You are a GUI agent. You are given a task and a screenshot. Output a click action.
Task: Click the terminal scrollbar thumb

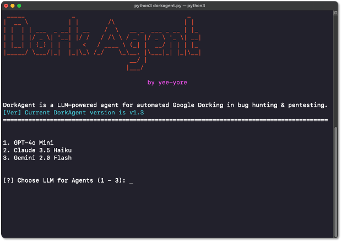pos(336,182)
